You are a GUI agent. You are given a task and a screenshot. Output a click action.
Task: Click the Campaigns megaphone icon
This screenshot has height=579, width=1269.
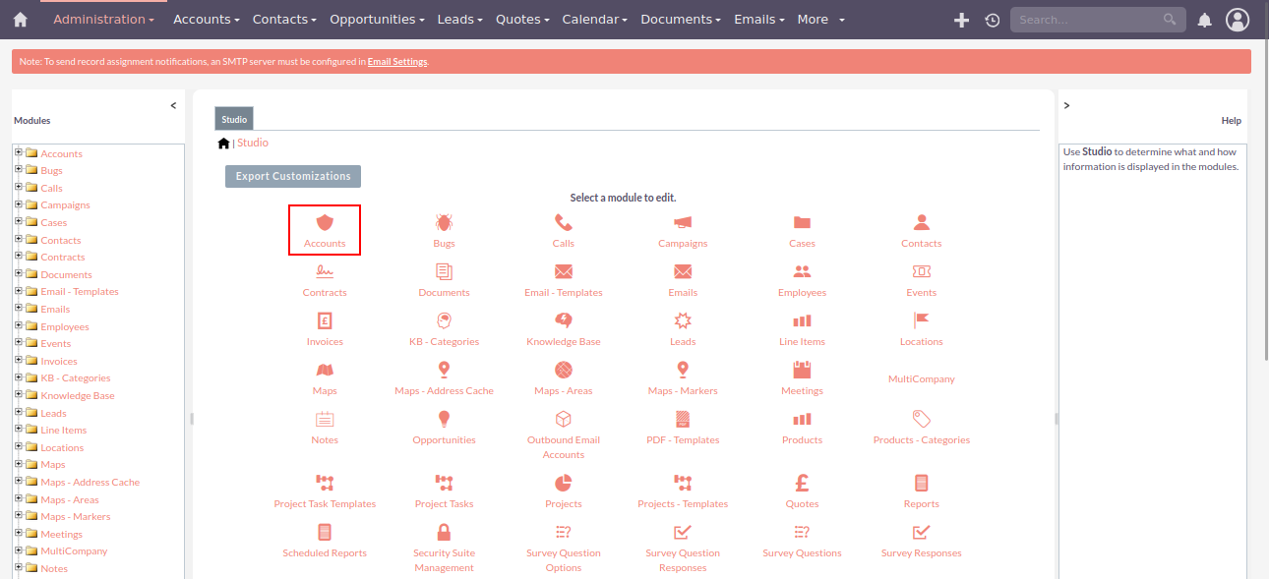[x=683, y=222]
